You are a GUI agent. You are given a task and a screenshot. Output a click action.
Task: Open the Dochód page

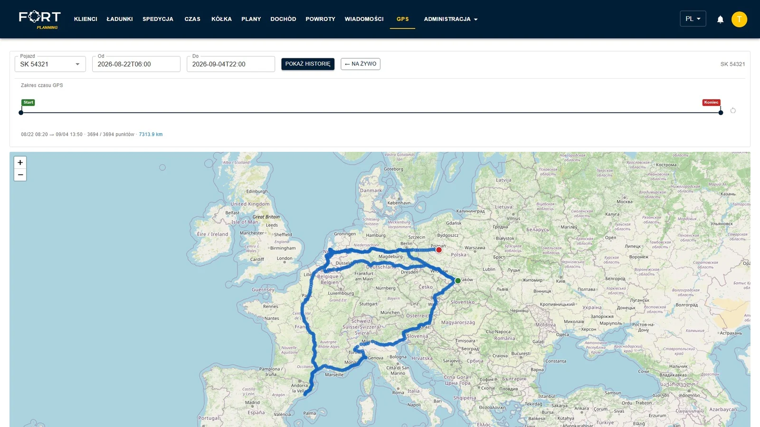[x=283, y=19]
